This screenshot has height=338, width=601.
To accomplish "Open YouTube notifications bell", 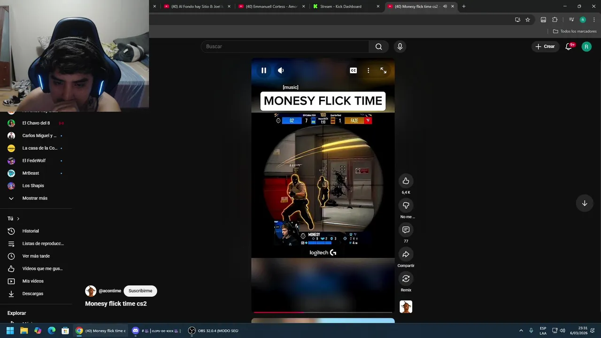I will (x=569, y=46).
